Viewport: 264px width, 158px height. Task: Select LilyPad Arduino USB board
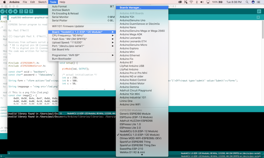pos(142,66)
